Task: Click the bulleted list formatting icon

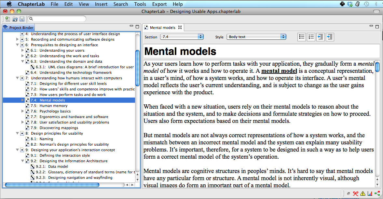Action: [302, 37]
